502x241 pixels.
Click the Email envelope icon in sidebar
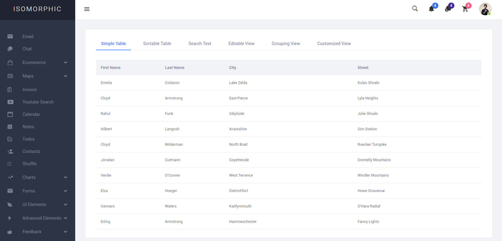click(10, 36)
